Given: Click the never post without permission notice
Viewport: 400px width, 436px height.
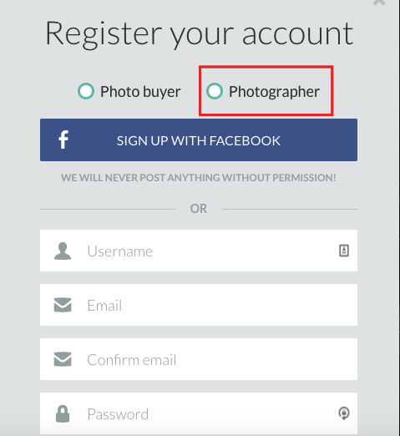Looking at the screenshot, I should tap(199, 178).
